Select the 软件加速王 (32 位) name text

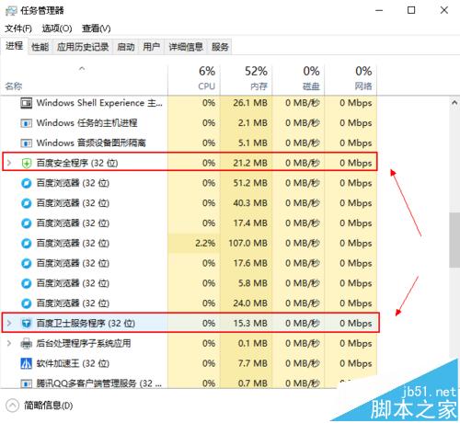pos(73,363)
